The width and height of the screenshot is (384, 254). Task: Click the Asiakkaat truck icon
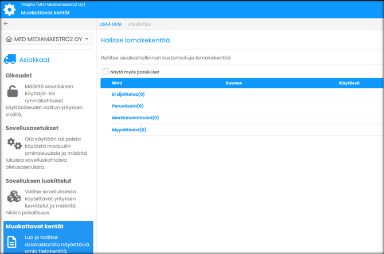[10, 60]
